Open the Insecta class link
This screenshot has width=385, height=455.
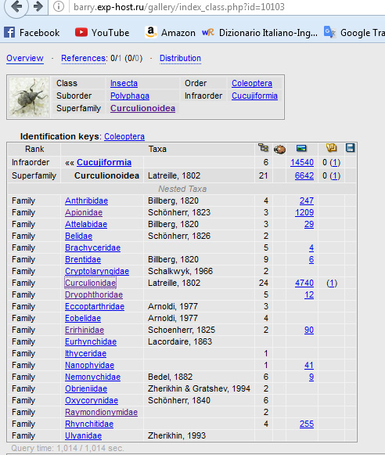pos(124,83)
